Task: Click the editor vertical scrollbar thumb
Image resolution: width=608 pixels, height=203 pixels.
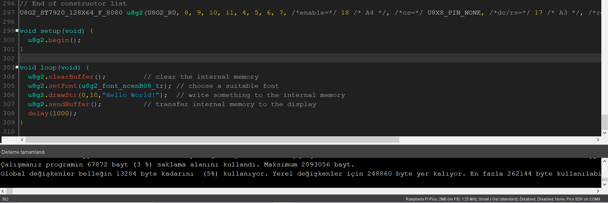Action: pyautogui.click(x=605, y=122)
